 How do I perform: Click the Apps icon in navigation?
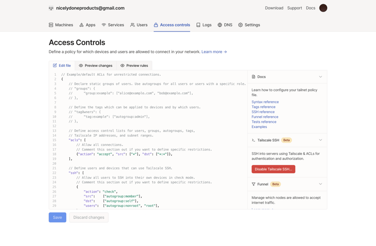tap(81, 25)
